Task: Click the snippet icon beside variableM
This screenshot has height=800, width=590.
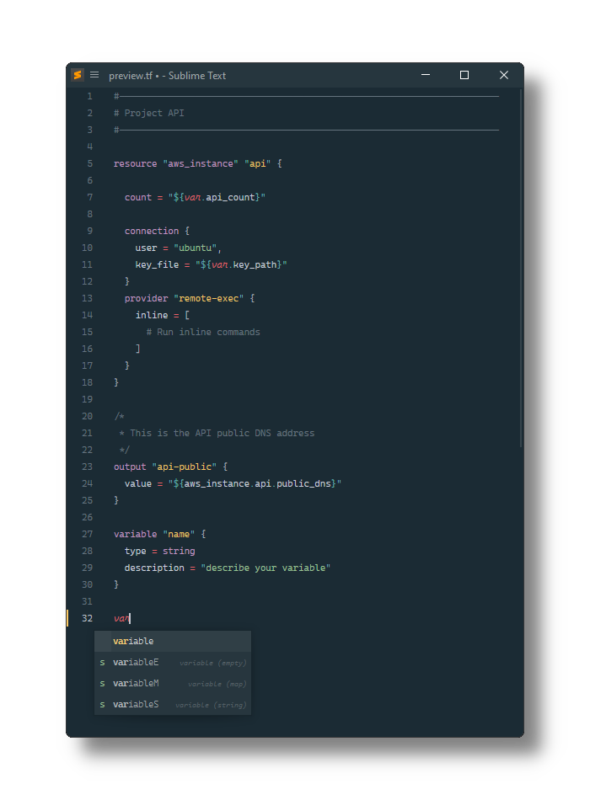Action: coord(102,684)
